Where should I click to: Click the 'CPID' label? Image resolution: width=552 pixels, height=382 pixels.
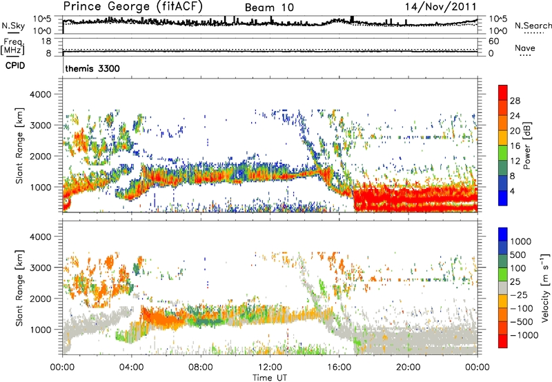click(15, 66)
